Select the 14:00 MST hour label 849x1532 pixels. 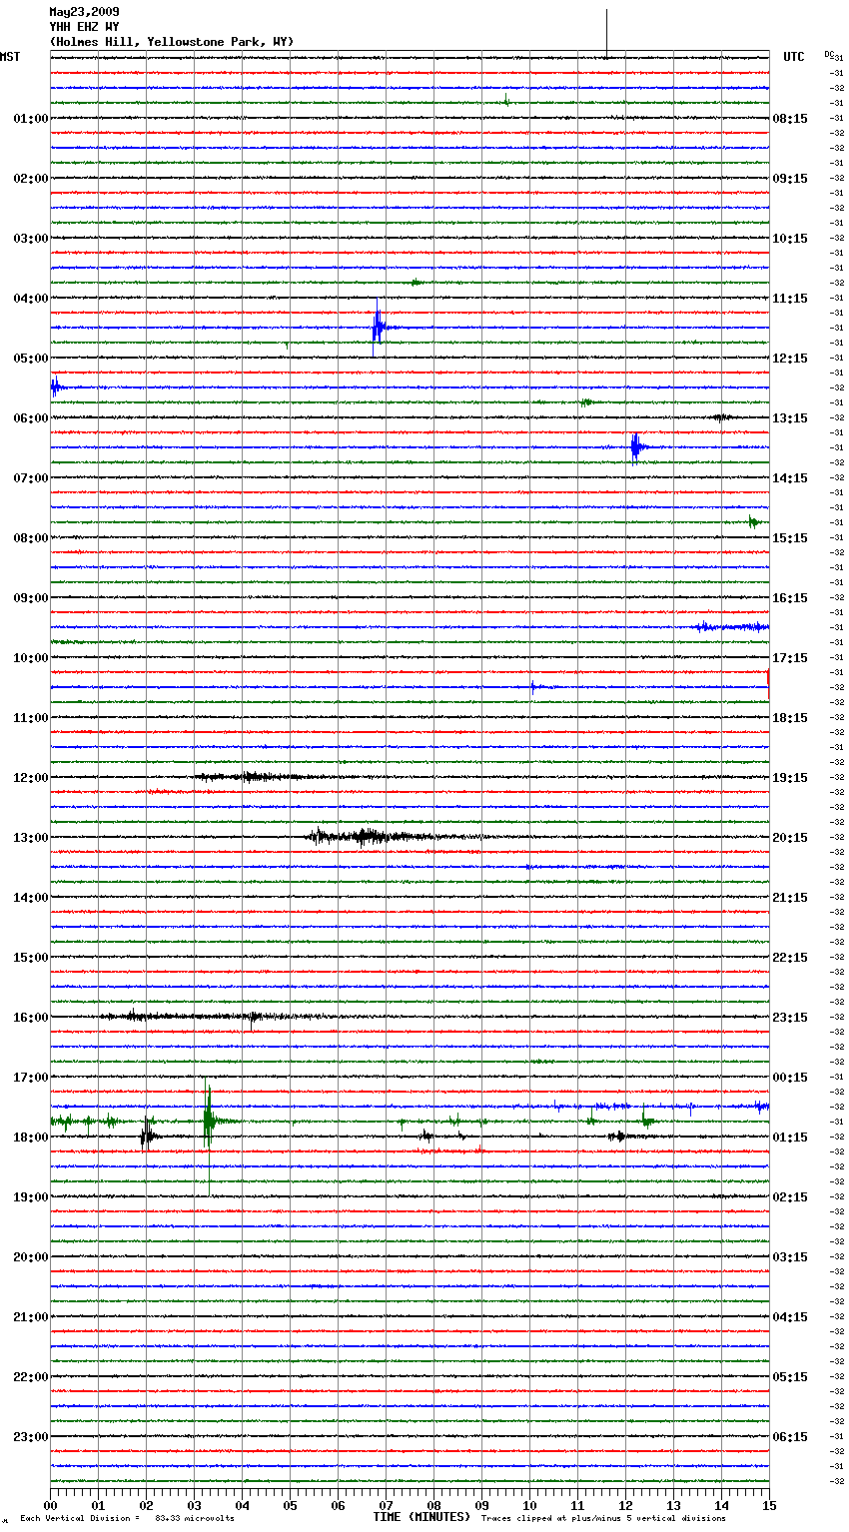point(30,898)
